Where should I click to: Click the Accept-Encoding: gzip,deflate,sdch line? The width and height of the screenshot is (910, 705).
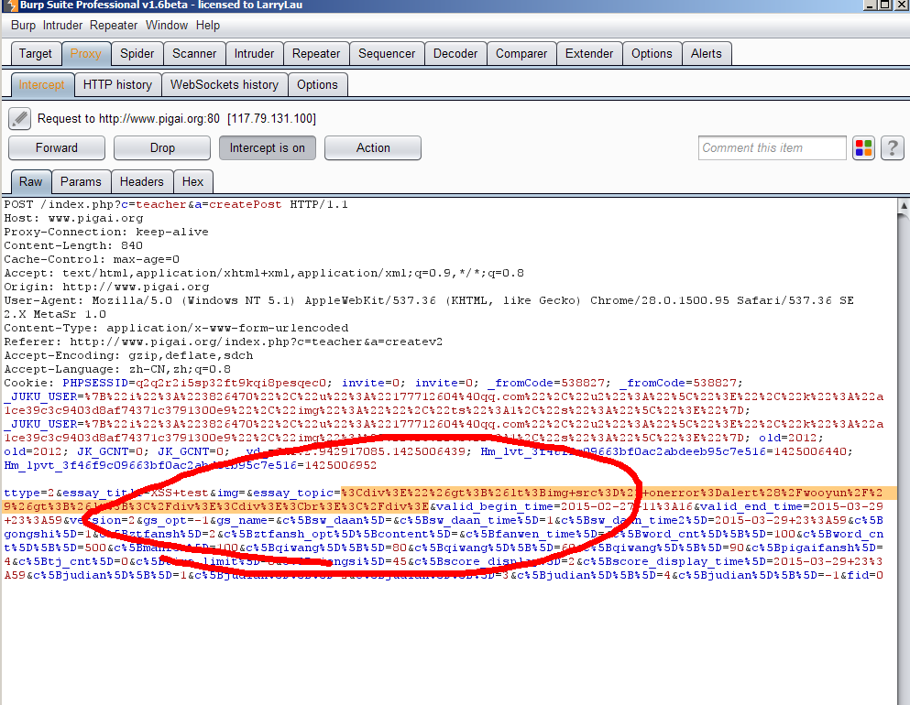[129, 355]
